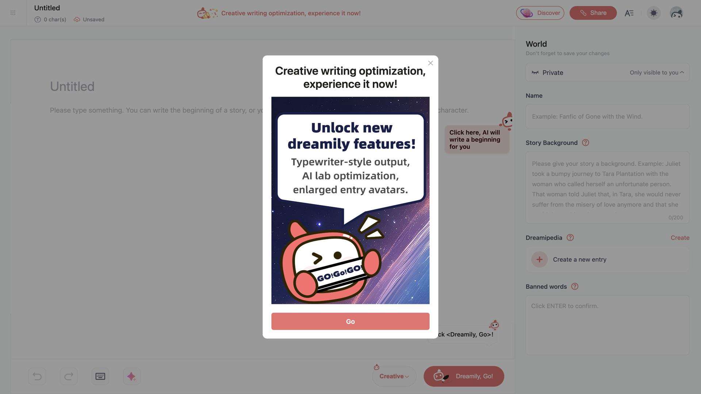This screenshot has height=394, width=701.
Task: Toggle the light/dark theme sun icon
Action: 654,13
